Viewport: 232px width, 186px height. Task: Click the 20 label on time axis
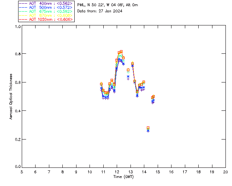pos(225,172)
